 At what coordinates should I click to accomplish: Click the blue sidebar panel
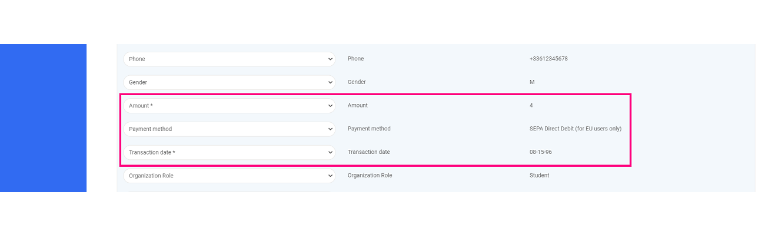pyautogui.click(x=43, y=117)
